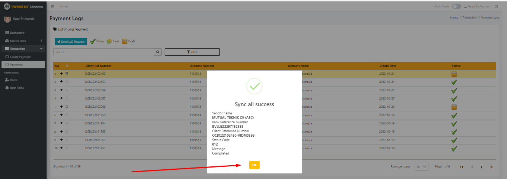
Task: Open the Users admin menu item
Action: (x=13, y=80)
